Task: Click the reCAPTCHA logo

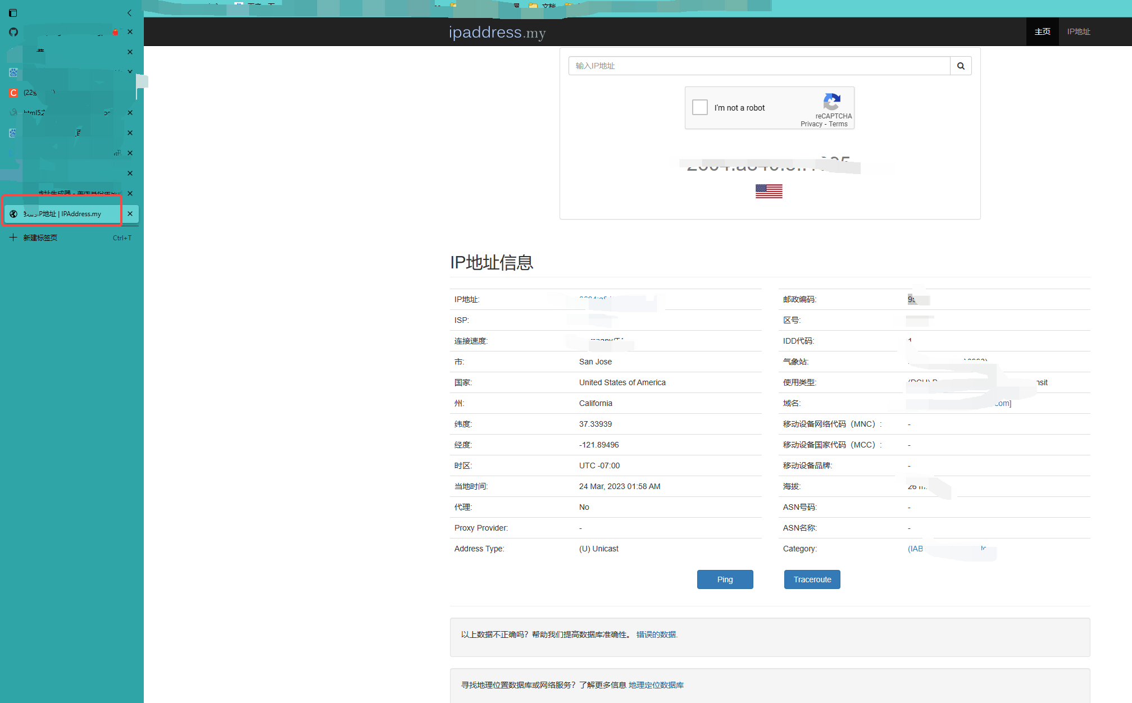Action: [x=831, y=102]
